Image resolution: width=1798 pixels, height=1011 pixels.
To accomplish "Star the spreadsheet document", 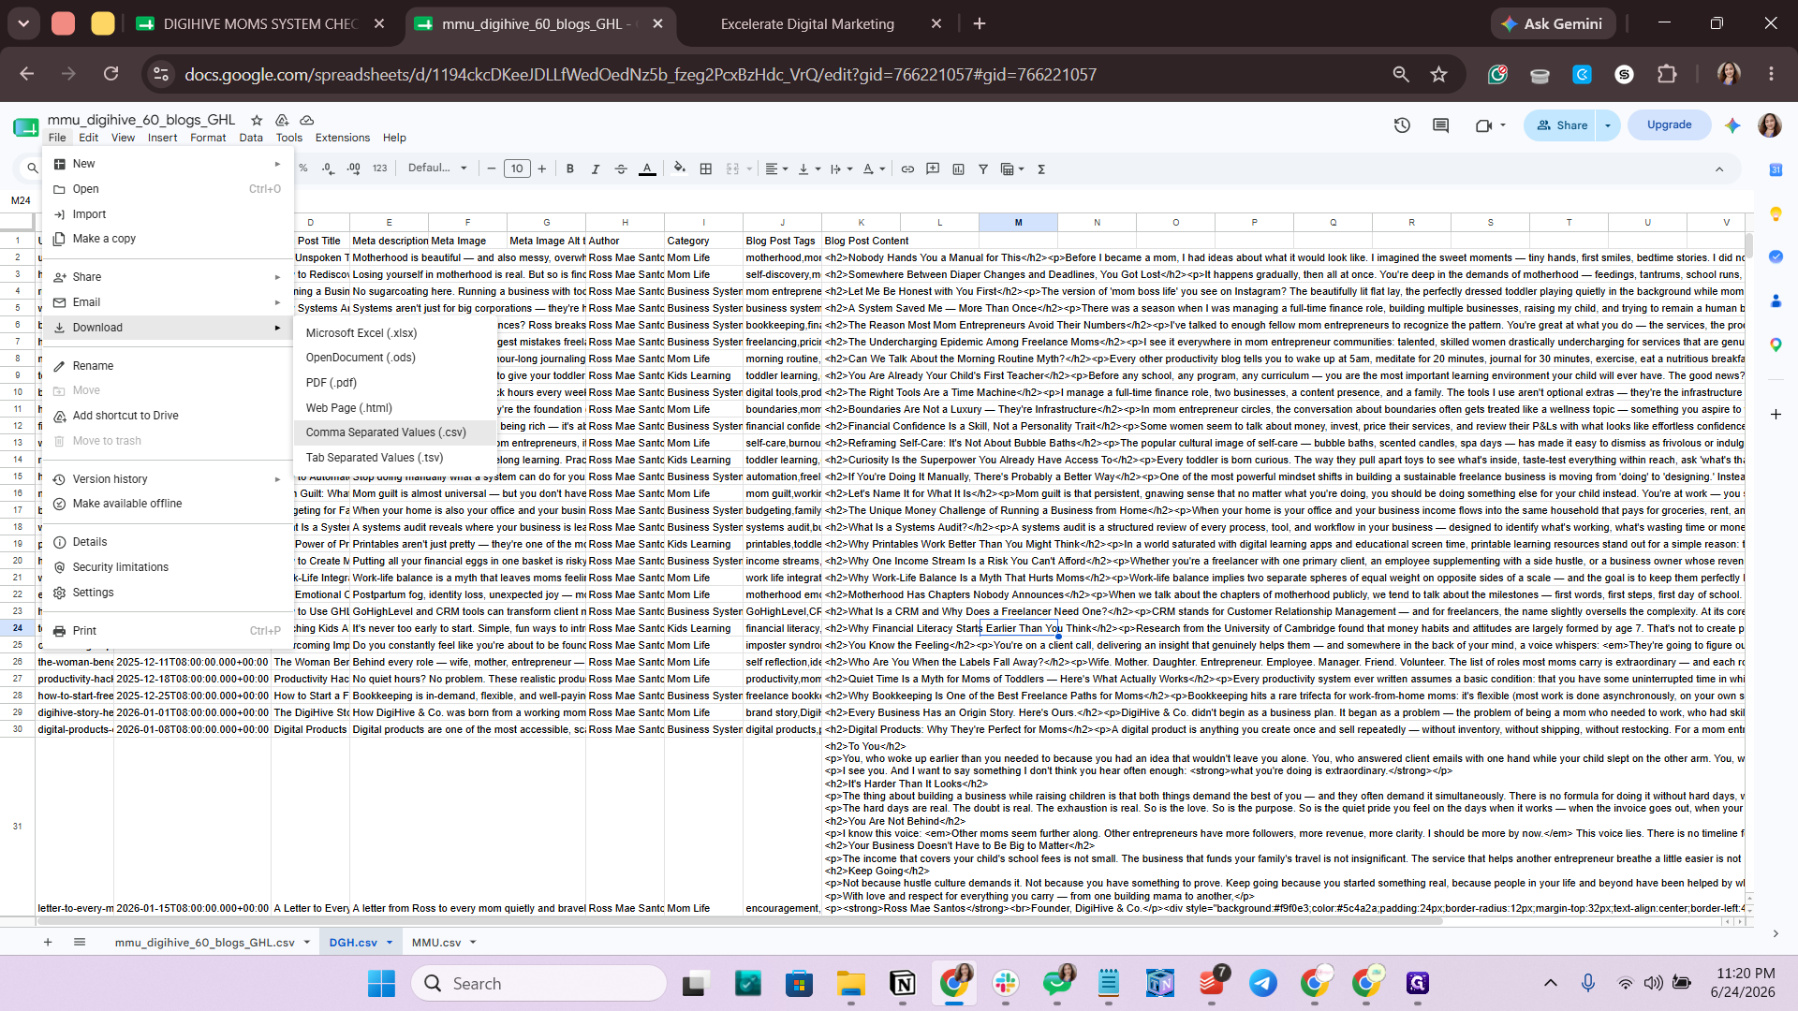I will tap(256, 120).
